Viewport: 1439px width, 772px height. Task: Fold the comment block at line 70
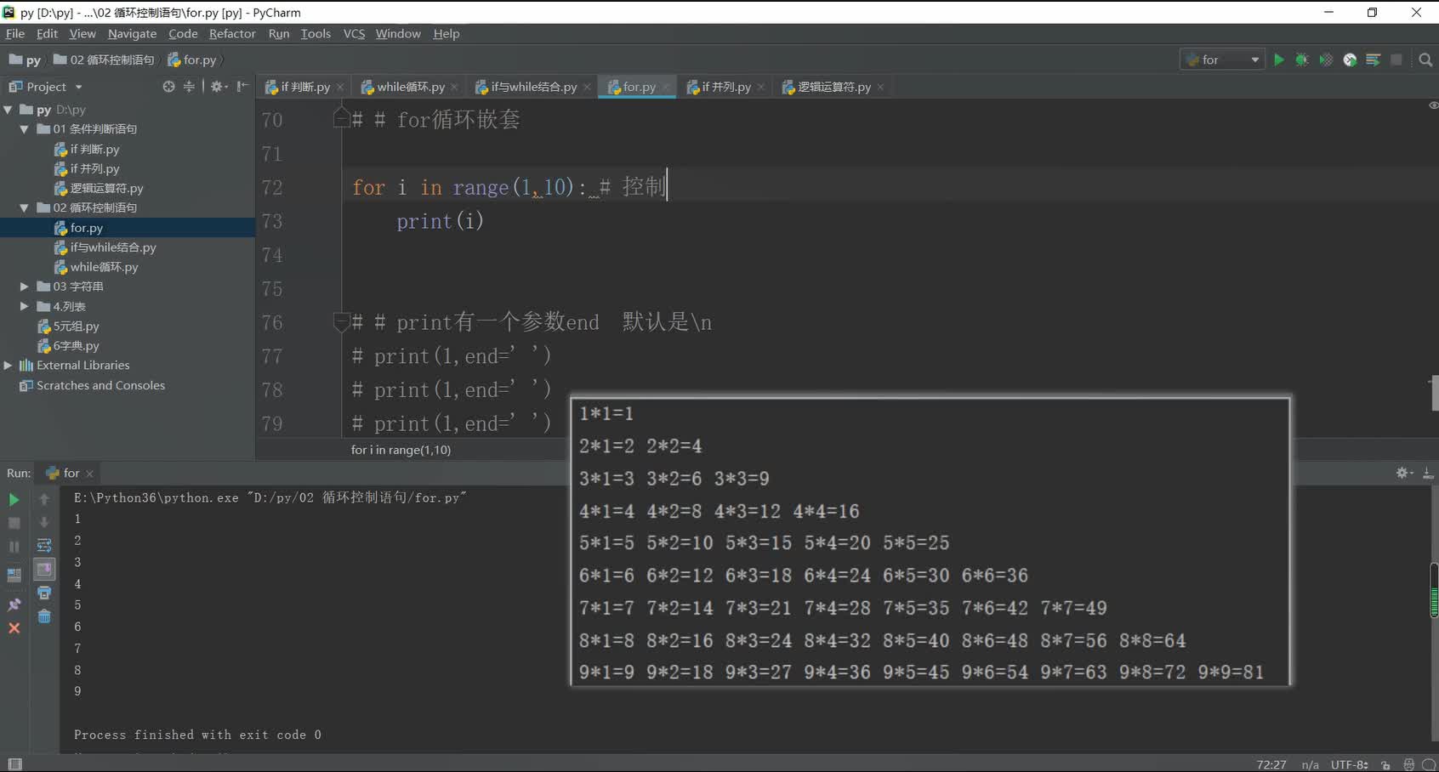click(341, 117)
